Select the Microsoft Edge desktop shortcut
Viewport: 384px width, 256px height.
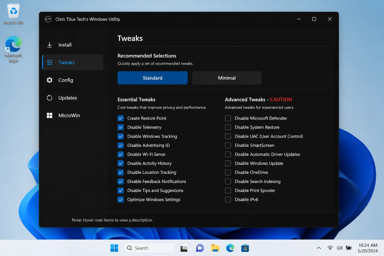click(13, 49)
